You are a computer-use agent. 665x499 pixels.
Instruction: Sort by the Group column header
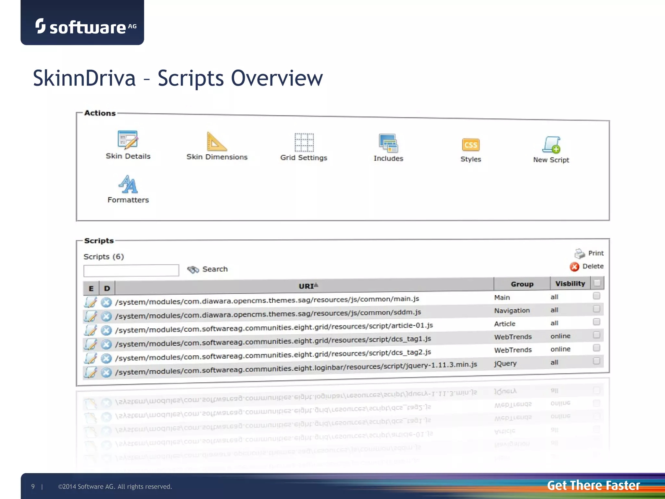click(522, 284)
